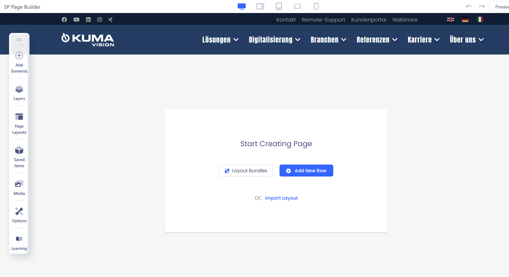
Task: Click the redo arrow icon
Action: pyautogui.click(x=482, y=6)
